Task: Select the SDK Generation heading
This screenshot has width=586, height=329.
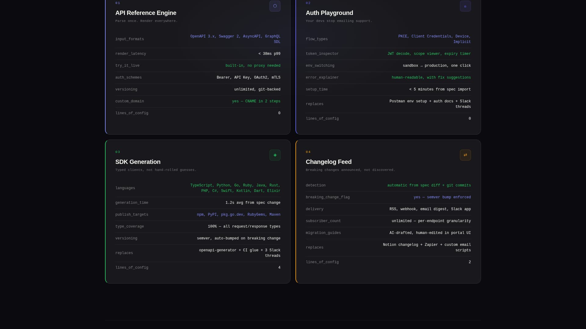Action: [x=138, y=162]
